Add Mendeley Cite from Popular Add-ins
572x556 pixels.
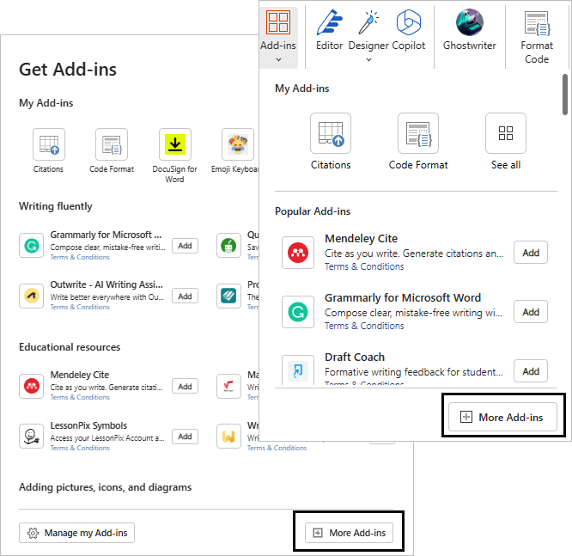531,253
